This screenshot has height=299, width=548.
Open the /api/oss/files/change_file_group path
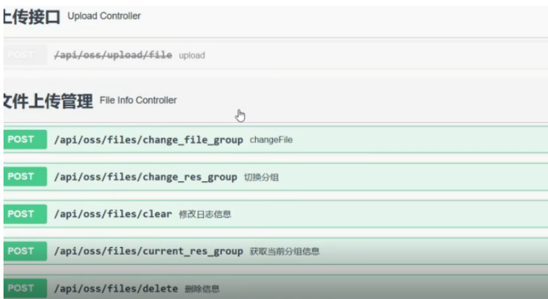148,140
